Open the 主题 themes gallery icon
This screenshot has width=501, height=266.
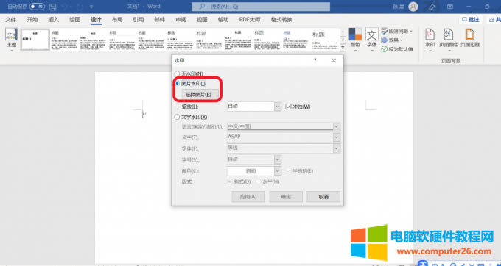tap(12, 35)
